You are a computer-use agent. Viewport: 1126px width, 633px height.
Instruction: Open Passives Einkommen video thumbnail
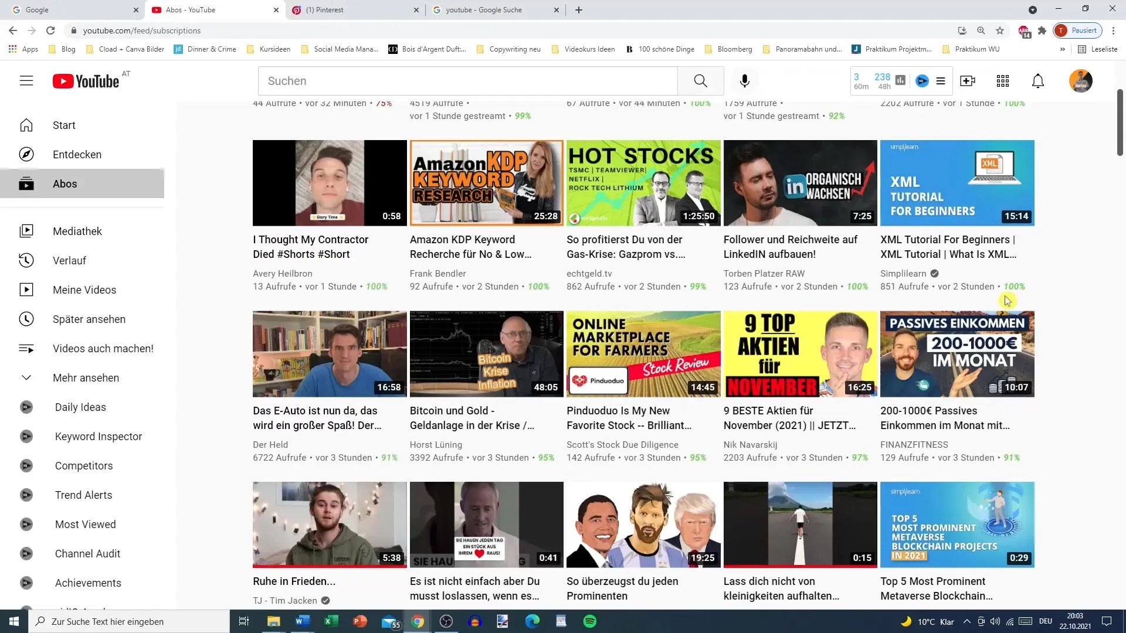tap(957, 354)
